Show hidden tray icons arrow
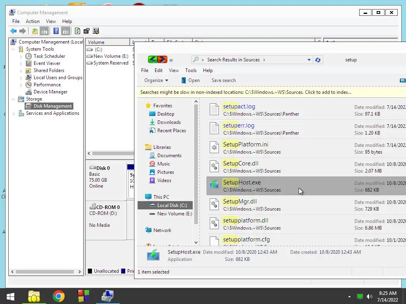This screenshot has height=304, width=406. click(x=349, y=296)
